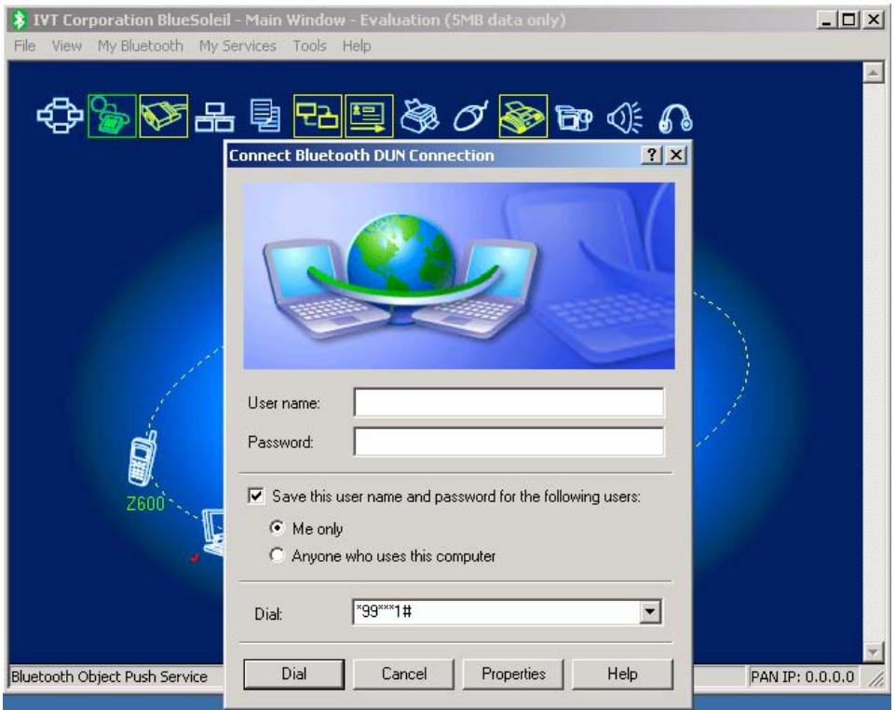Image resolution: width=896 pixels, height=710 pixels.
Task: Toggle Save this user name and password checkbox
Action: tap(256, 496)
